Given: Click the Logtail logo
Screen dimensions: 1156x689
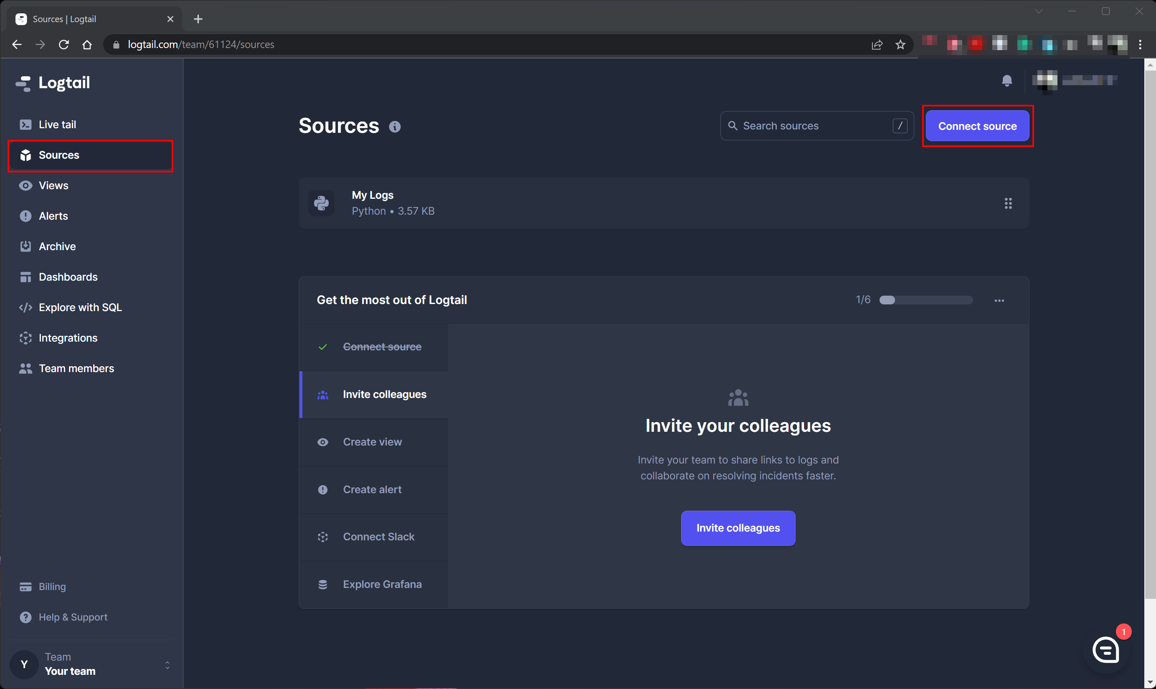Looking at the screenshot, I should click(x=53, y=83).
